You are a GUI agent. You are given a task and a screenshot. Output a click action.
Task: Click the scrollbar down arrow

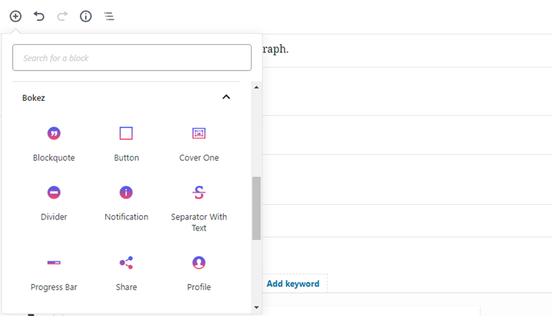pos(256,308)
